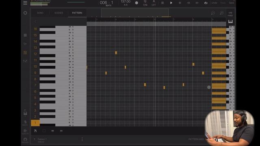Open the sequencer icon in the sidebar

[25, 53]
